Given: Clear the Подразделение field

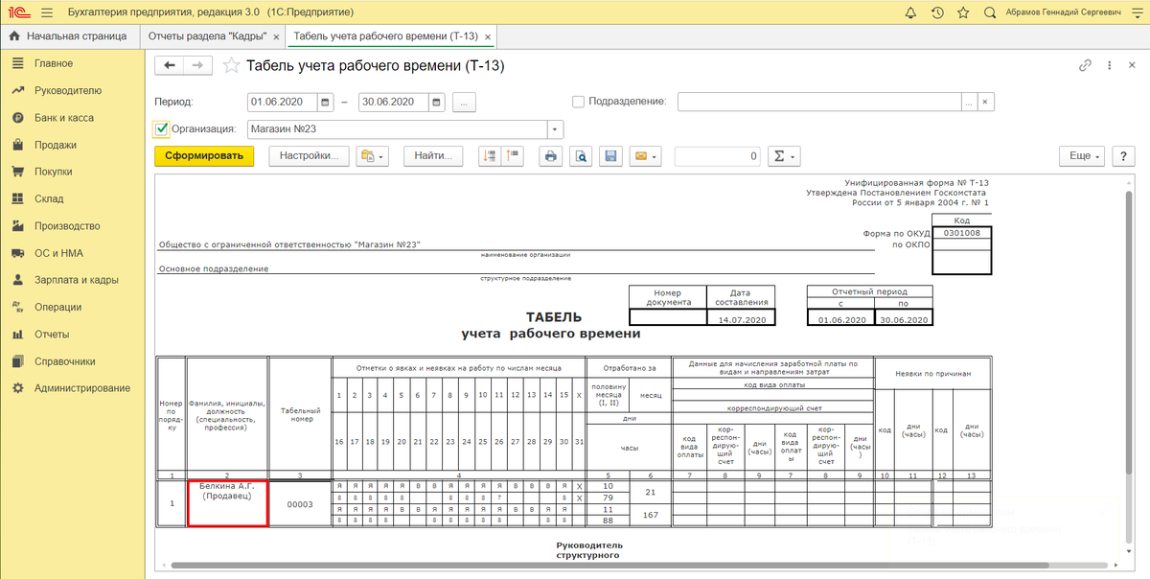Looking at the screenshot, I should click(986, 102).
